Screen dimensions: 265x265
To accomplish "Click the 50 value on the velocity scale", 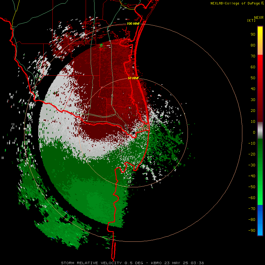I will click(253, 78).
